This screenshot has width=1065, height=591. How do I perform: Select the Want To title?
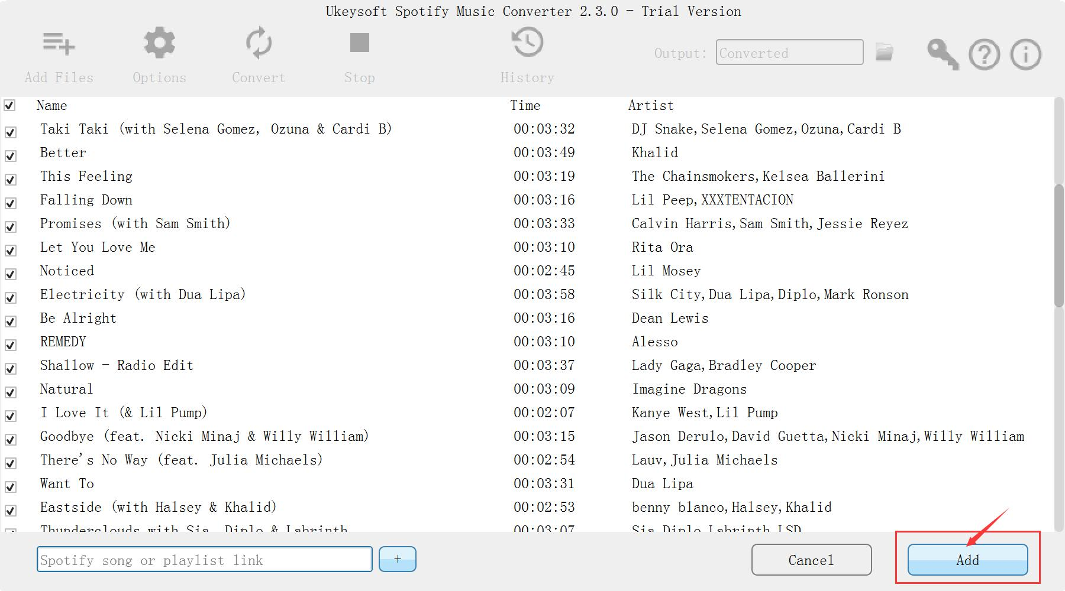[67, 483]
